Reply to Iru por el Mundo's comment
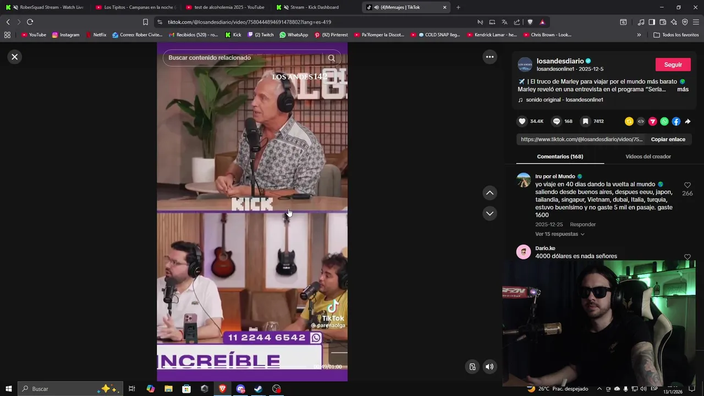 tap(582, 224)
